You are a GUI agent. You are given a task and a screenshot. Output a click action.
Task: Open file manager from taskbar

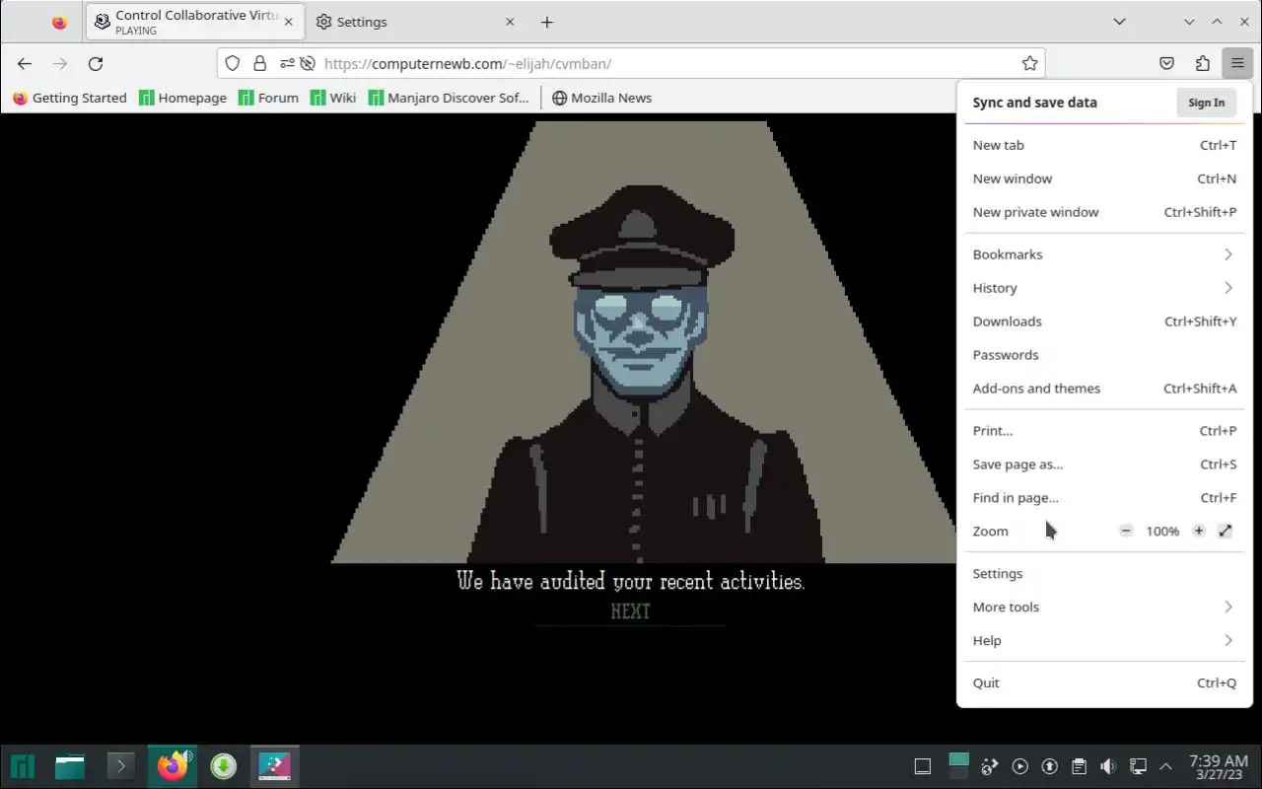(x=70, y=765)
